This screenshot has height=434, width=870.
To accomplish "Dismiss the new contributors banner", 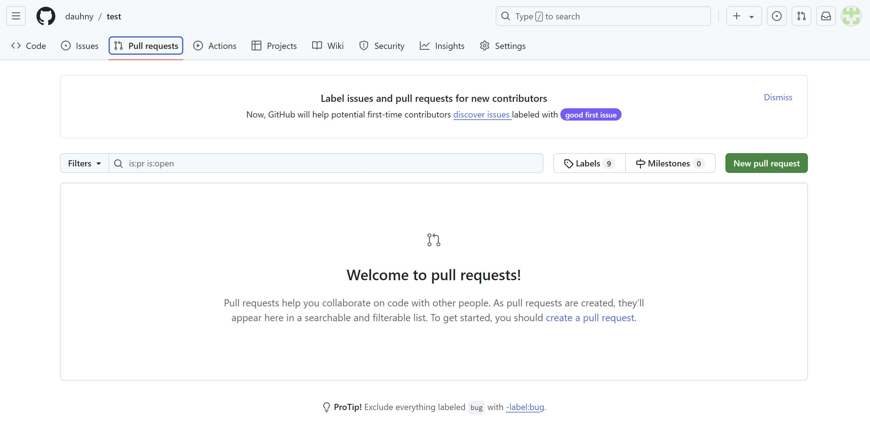I will (x=778, y=97).
